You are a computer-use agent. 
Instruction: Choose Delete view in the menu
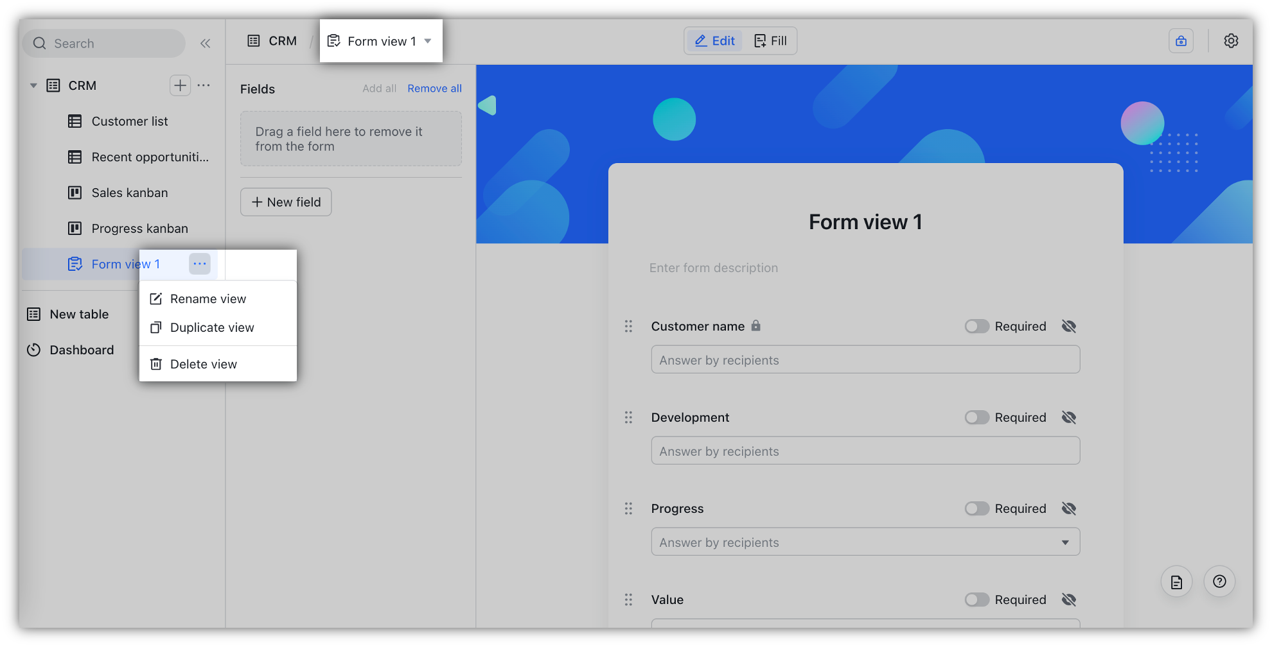[203, 363]
